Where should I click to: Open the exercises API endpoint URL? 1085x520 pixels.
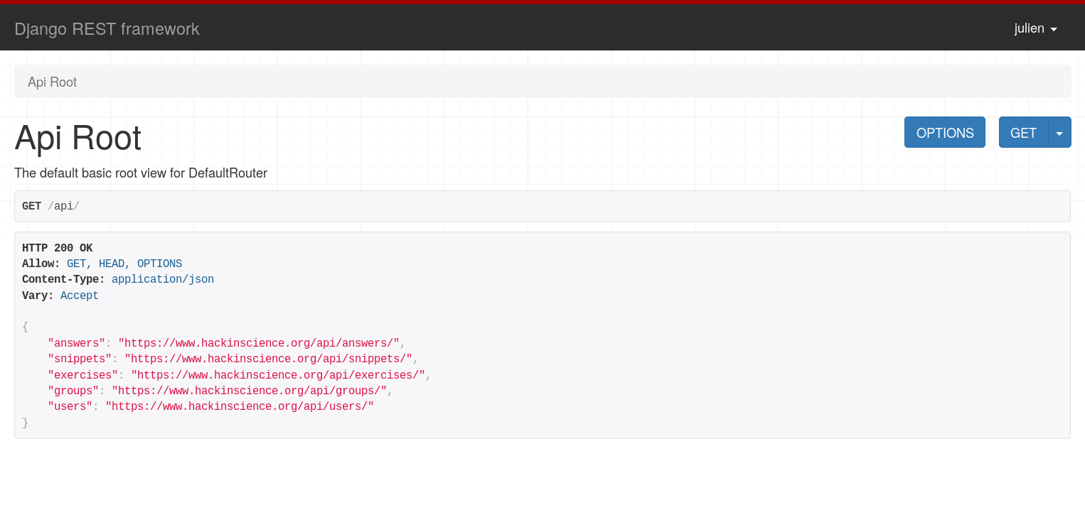coord(277,375)
